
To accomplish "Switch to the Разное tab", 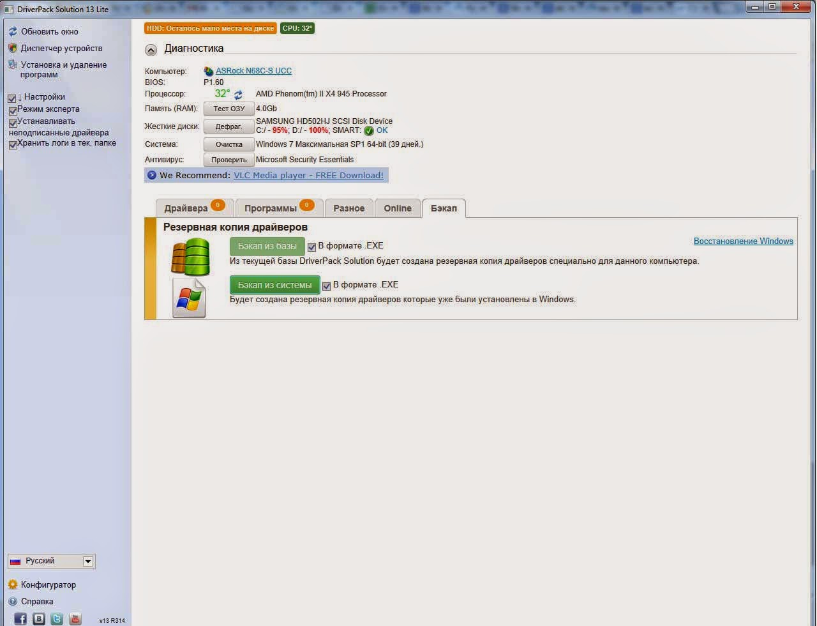I will point(349,208).
